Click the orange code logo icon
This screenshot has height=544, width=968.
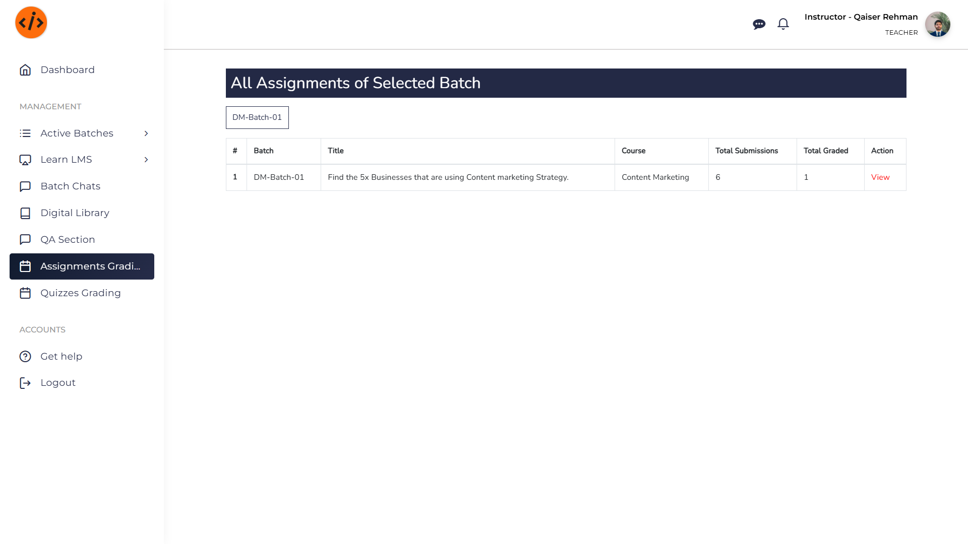tap(31, 23)
